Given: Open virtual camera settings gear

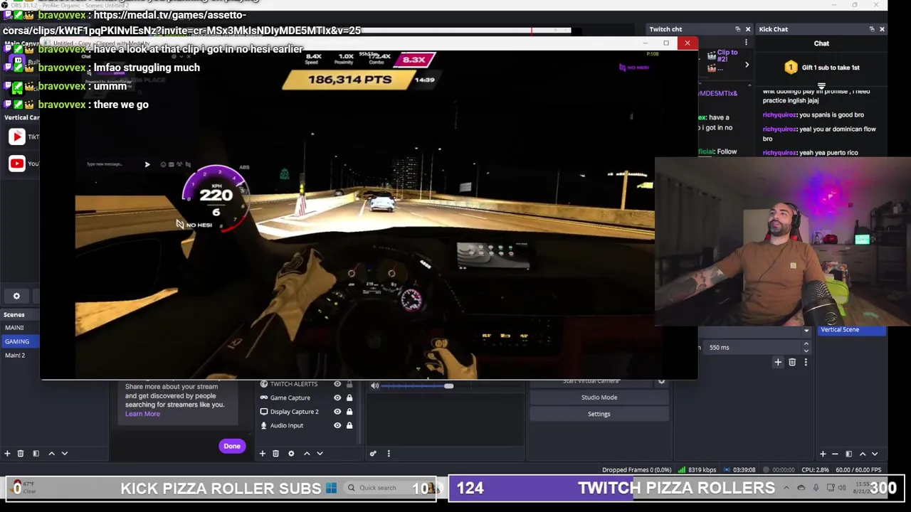Looking at the screenshot, I should coord(661,382).
